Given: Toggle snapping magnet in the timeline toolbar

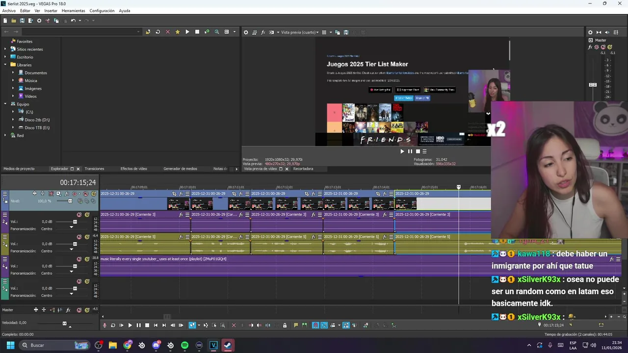Looking at the screenshot, I should pyautogui.click(x=315, y=325).
